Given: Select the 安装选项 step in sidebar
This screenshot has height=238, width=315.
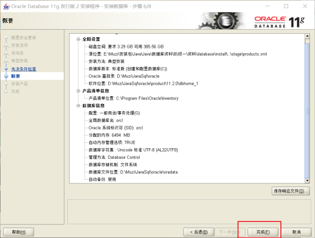Looking at the screenshot, I should click(20, 45).
